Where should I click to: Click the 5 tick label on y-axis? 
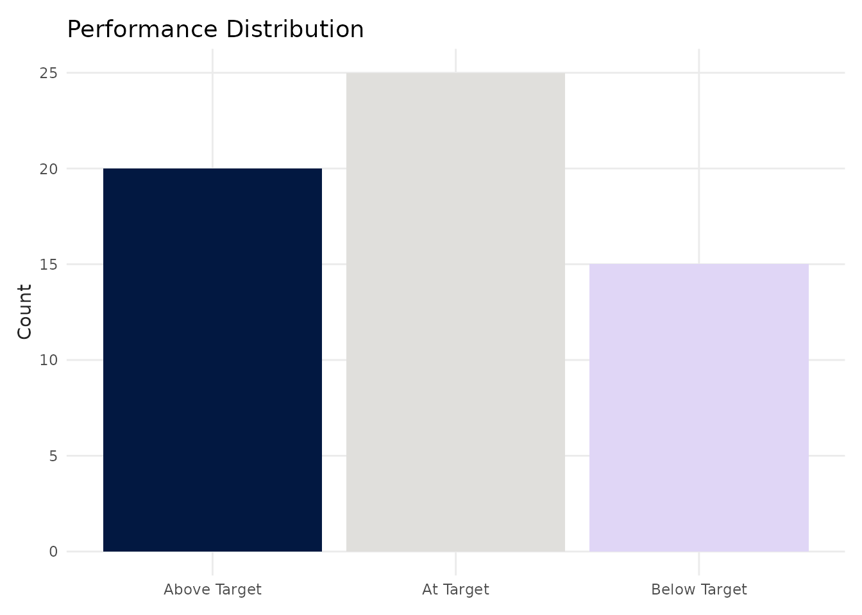(53, 456)
